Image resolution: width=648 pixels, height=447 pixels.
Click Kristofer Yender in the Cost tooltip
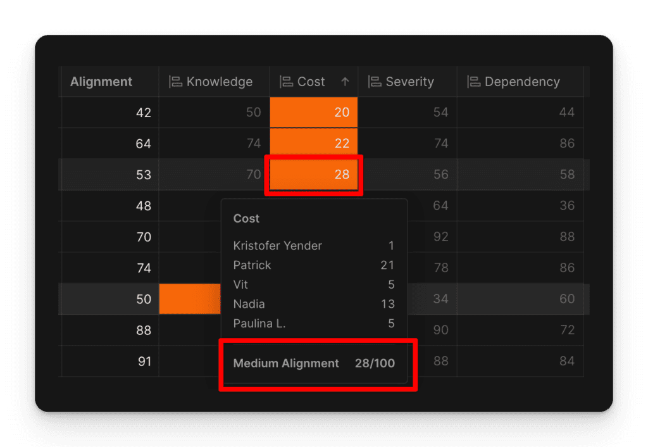coord(277,246)
